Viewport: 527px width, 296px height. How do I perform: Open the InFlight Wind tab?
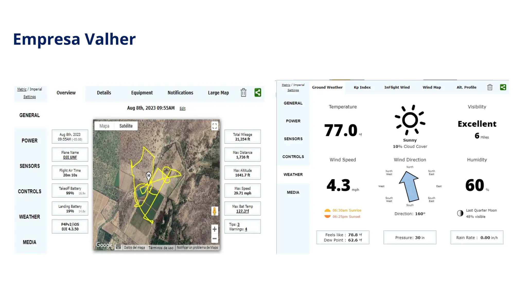[x=397, y=87]
